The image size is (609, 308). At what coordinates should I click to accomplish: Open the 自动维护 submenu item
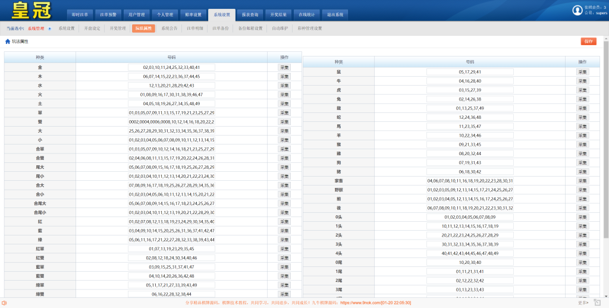[x=280, y=29]
